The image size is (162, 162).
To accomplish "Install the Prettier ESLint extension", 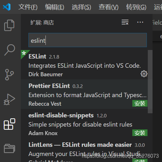I will [x=140, y=103].
